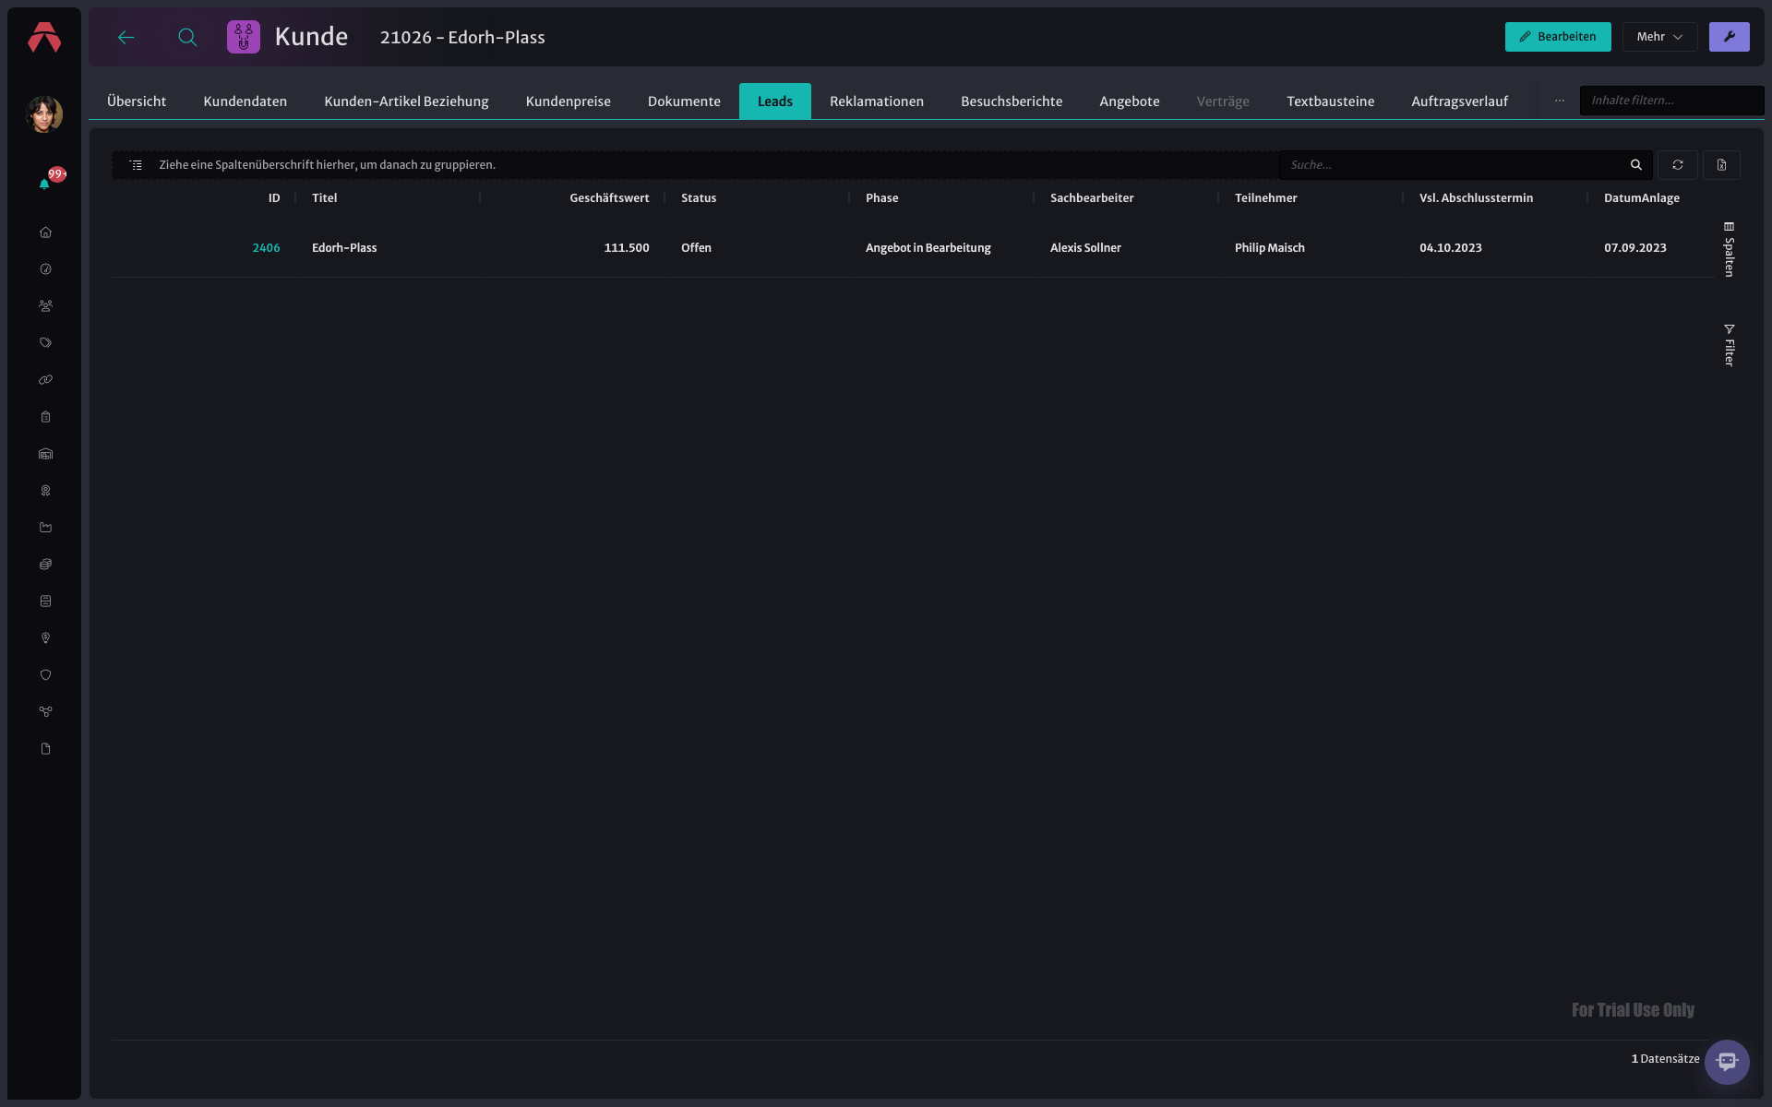Viewport: 1772px width, 1107px height.
Task: Open the warehouse icon in sidebar
Action: pyautogui.click(x=45, y=454)
